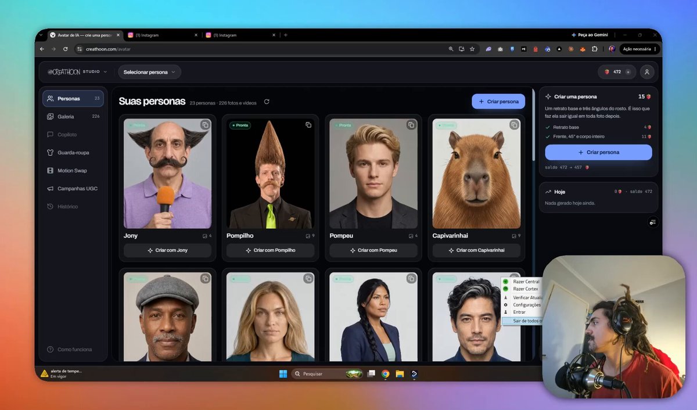697x410 pixels.
Task: Bookmark this page with the star icon
Action: (x=472, y=49)
